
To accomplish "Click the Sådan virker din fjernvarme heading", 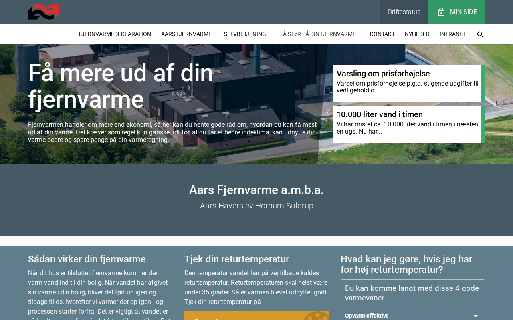I will pos(87,259).
